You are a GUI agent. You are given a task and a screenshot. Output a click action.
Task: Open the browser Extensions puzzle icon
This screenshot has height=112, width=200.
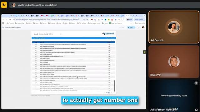tap(122, 20)
